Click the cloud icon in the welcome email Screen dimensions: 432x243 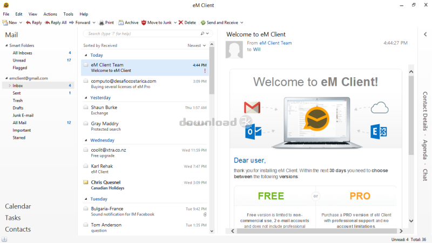[380, 107]
